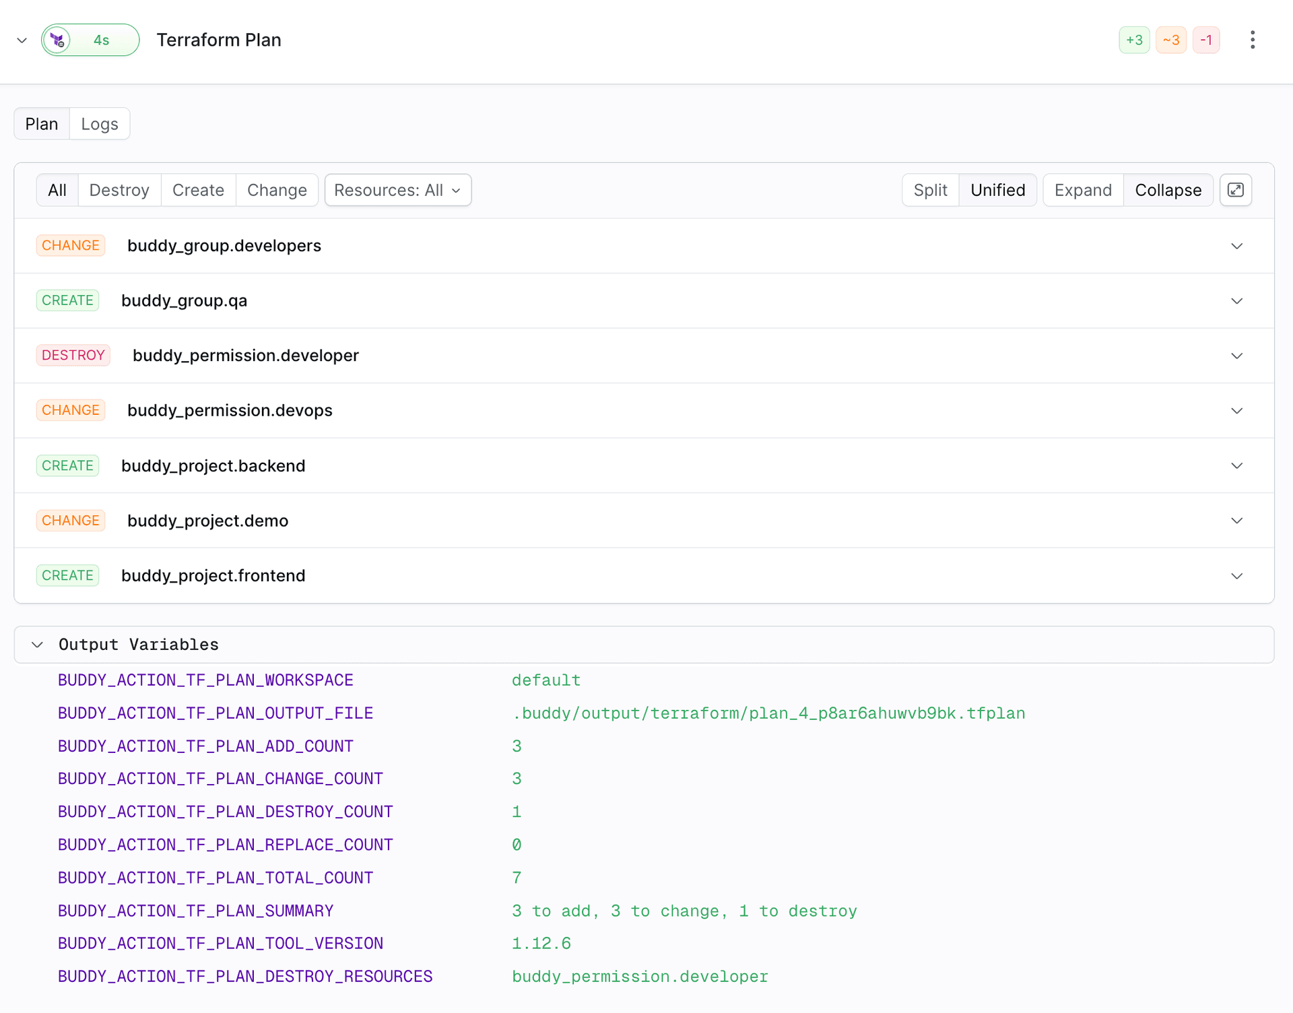
Task: Filter by All actions
Action: pyautogui.click(x=57, y=190)
